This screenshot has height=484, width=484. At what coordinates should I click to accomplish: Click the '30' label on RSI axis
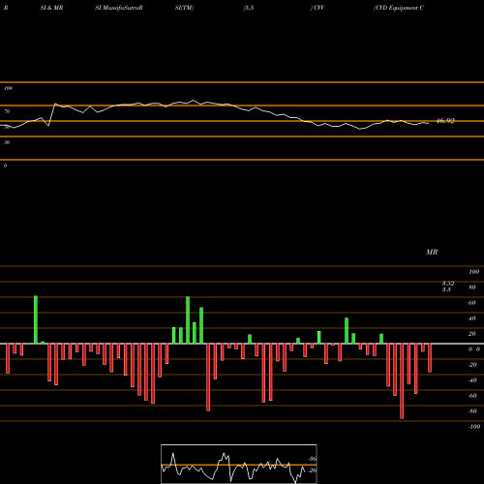[7, 142]
